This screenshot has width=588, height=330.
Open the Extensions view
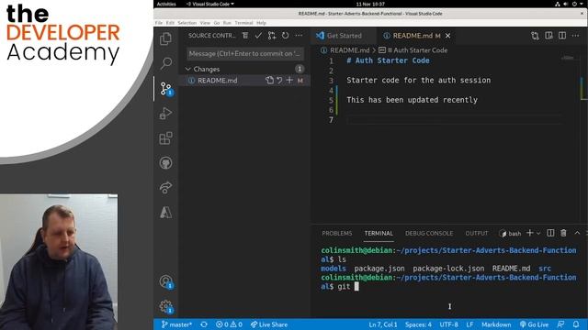click(x=165, y=138)
